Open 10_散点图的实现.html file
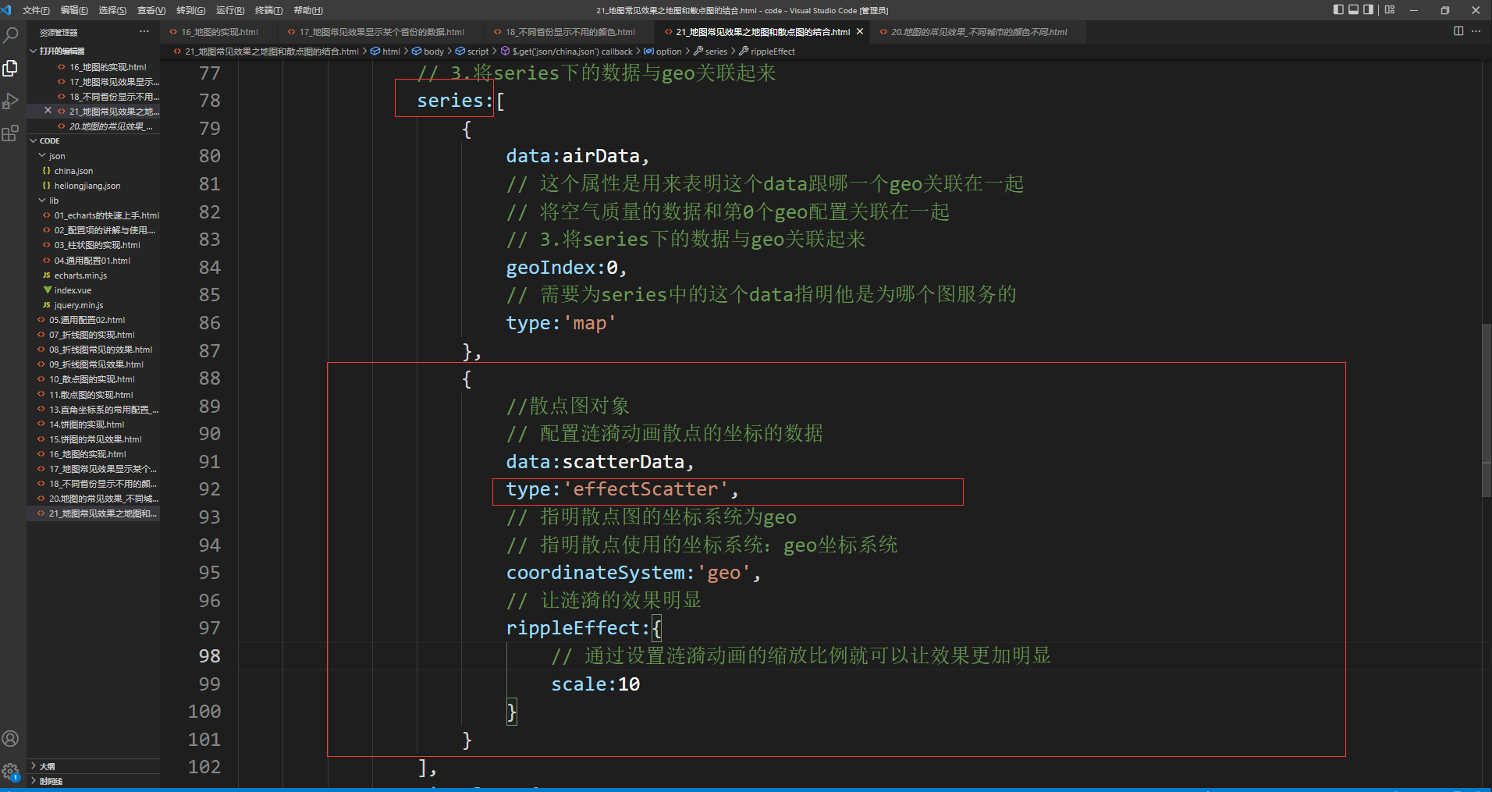 point(92,379)
